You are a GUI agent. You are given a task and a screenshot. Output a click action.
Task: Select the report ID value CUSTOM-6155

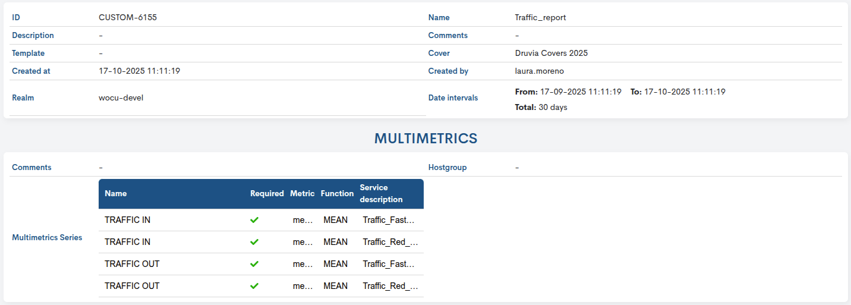click(128, 18)
